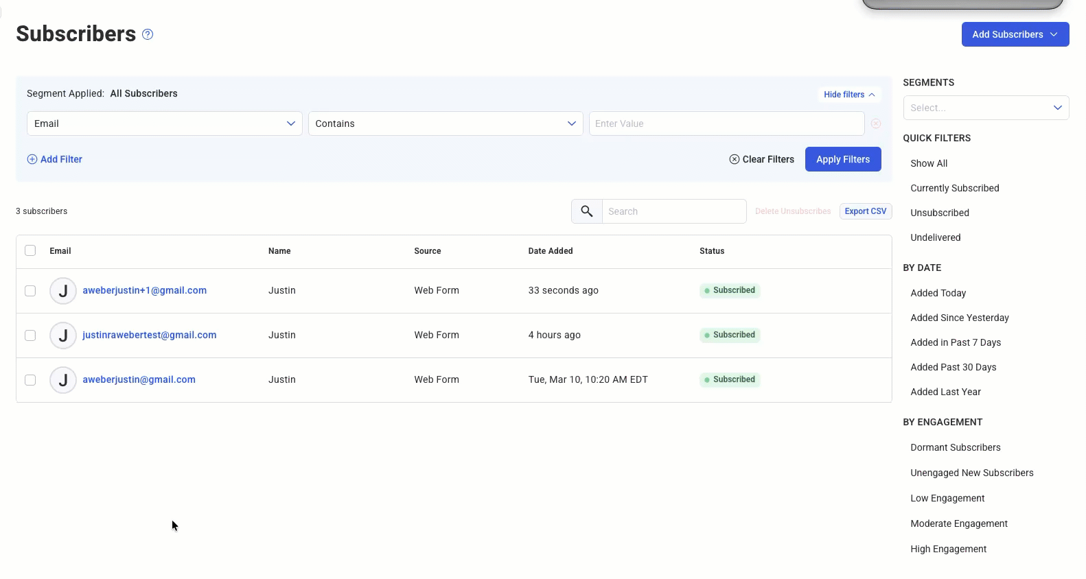Viewport: 1086px width, 579px height.
Task: Open the Email filter field dropdown
Action: click(x=164, y=123)
